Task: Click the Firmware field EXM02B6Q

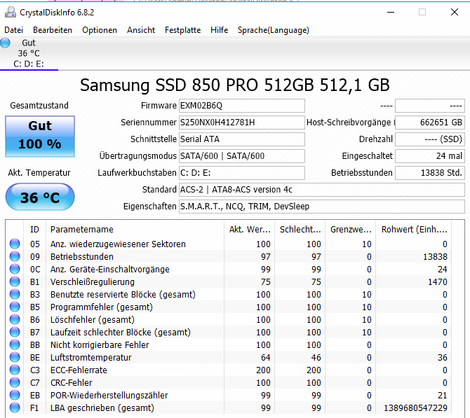Action: point(242,106)
